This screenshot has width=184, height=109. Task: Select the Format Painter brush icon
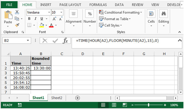tap(17, 25)
